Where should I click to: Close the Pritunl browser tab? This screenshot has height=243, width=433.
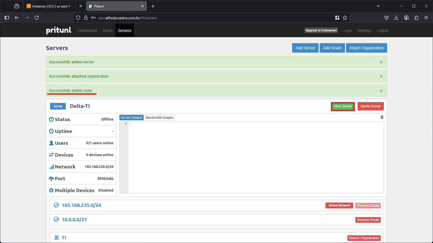(x=142, y=6)
